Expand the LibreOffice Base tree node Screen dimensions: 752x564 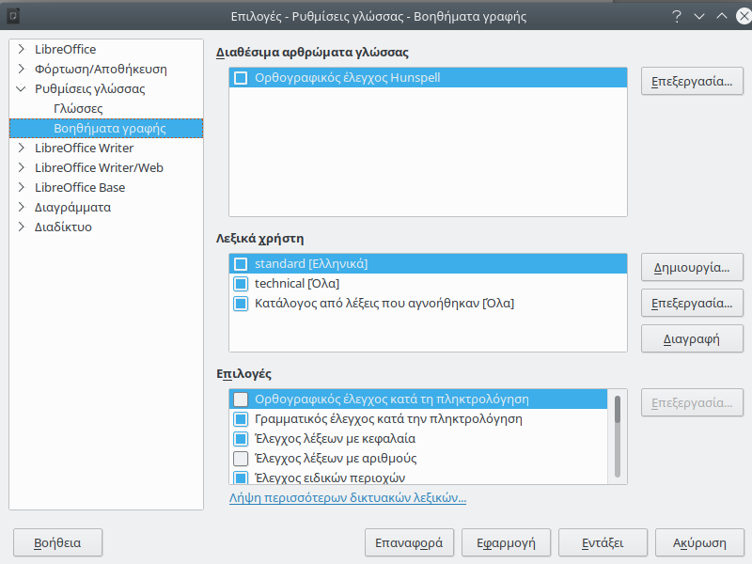pyautogui.click(x=21, y=187)
